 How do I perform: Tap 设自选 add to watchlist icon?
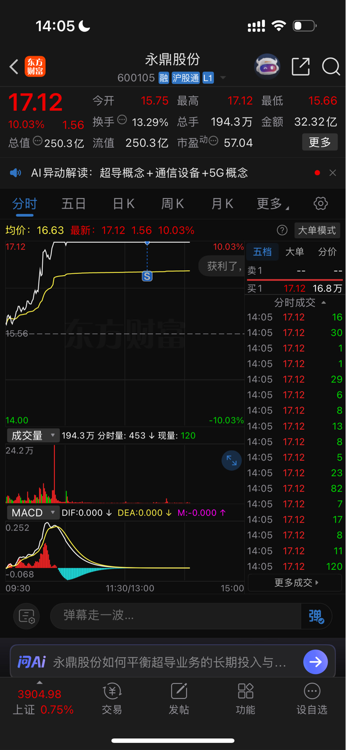coord(312,698)
